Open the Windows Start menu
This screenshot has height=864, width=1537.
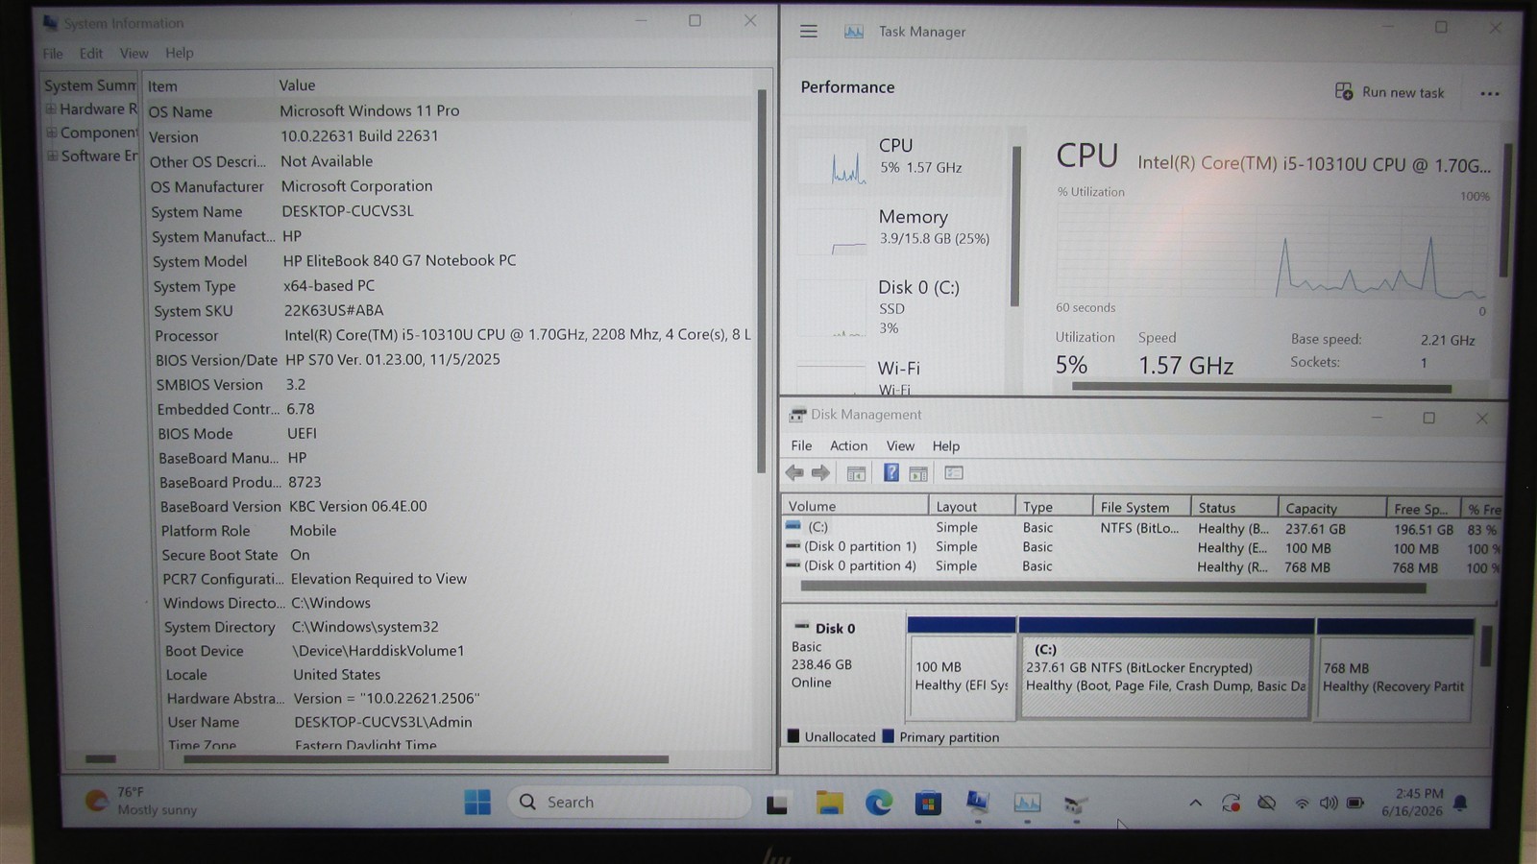point(477,802)
